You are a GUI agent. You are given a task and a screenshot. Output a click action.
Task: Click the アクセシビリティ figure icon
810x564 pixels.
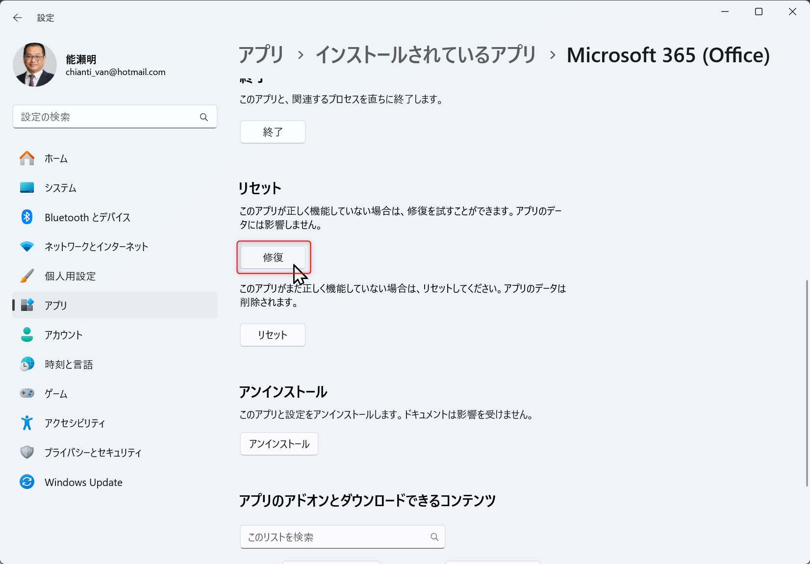click(x=27, y=423)
